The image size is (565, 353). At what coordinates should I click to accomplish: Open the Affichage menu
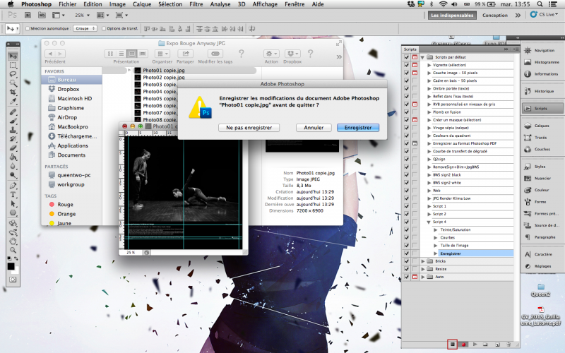tap(265, 4)
